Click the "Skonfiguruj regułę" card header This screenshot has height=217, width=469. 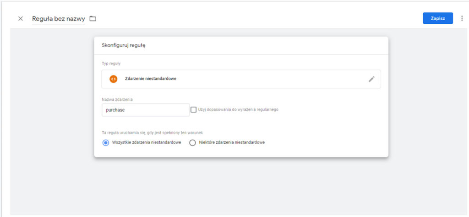click(241, 45)
